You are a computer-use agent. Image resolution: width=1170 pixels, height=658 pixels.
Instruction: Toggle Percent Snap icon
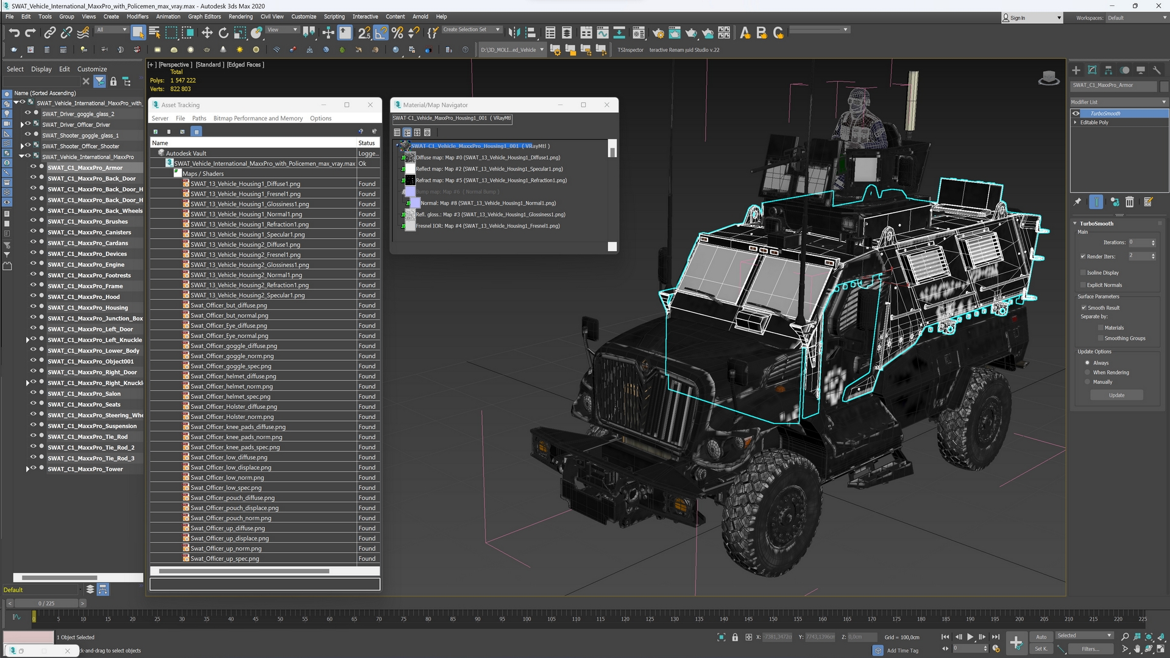coord(397,33)
